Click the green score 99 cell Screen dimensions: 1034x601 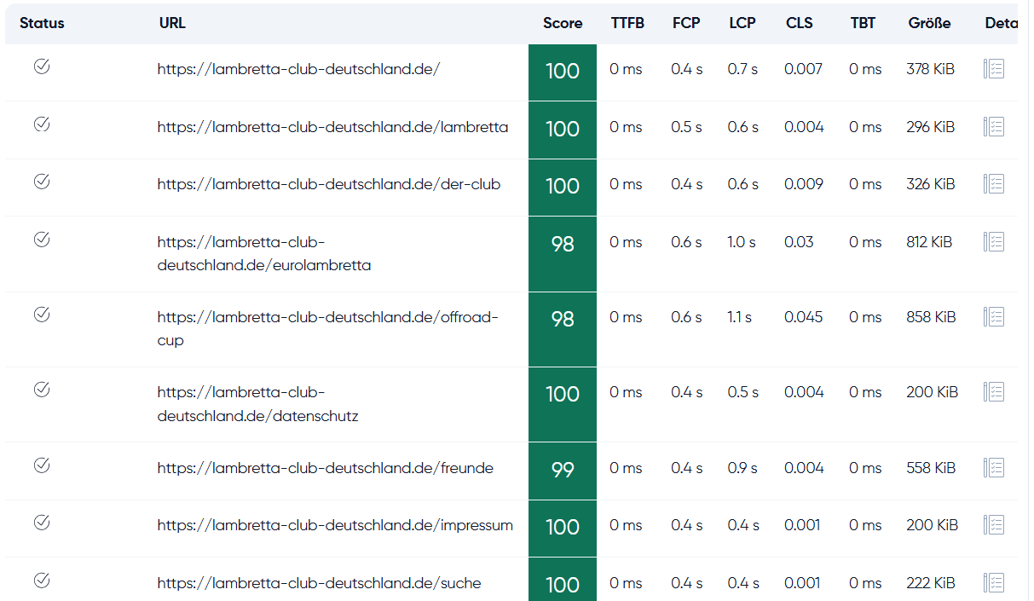(x=563, y=471)
